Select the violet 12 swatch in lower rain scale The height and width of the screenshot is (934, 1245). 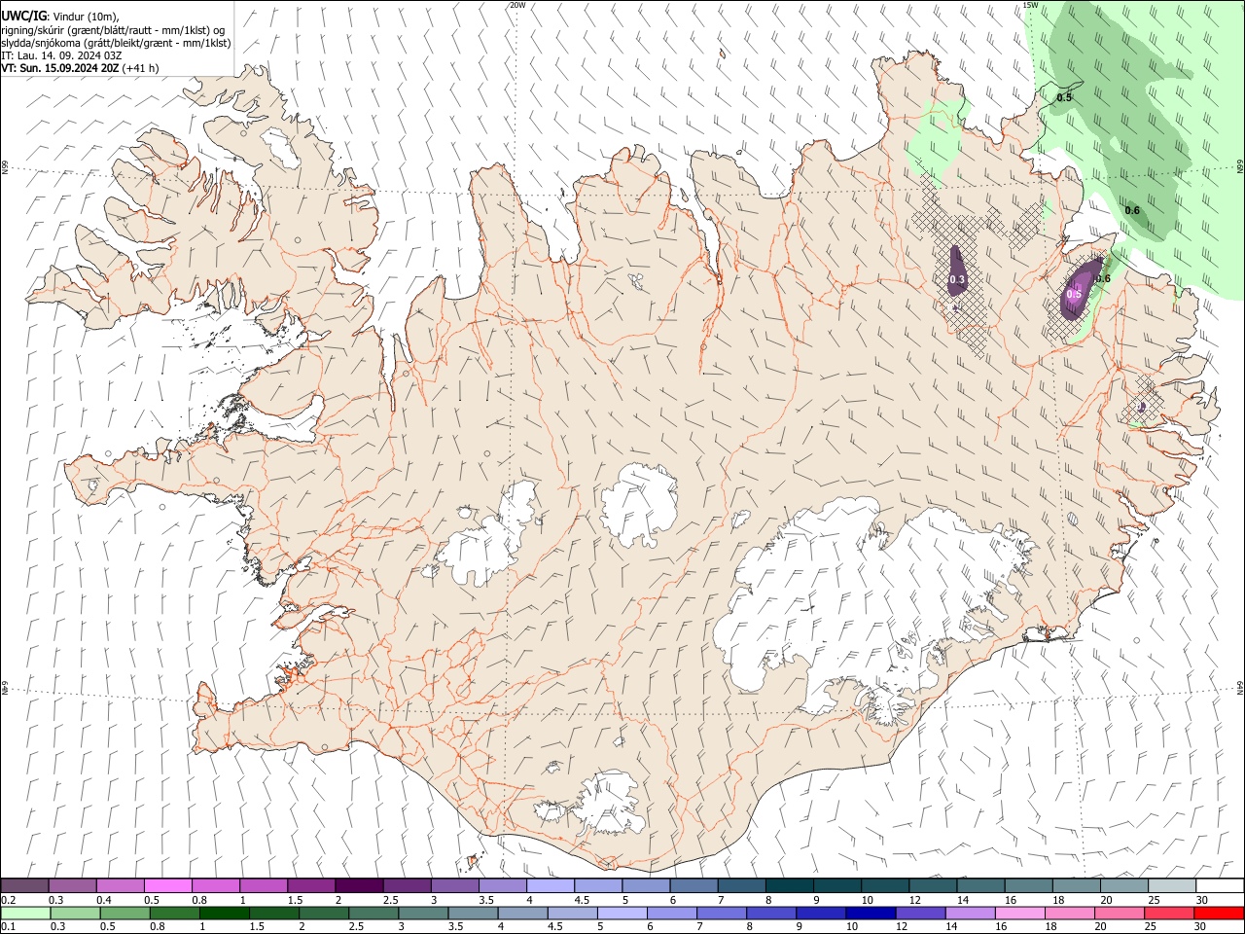pos(919,914)
